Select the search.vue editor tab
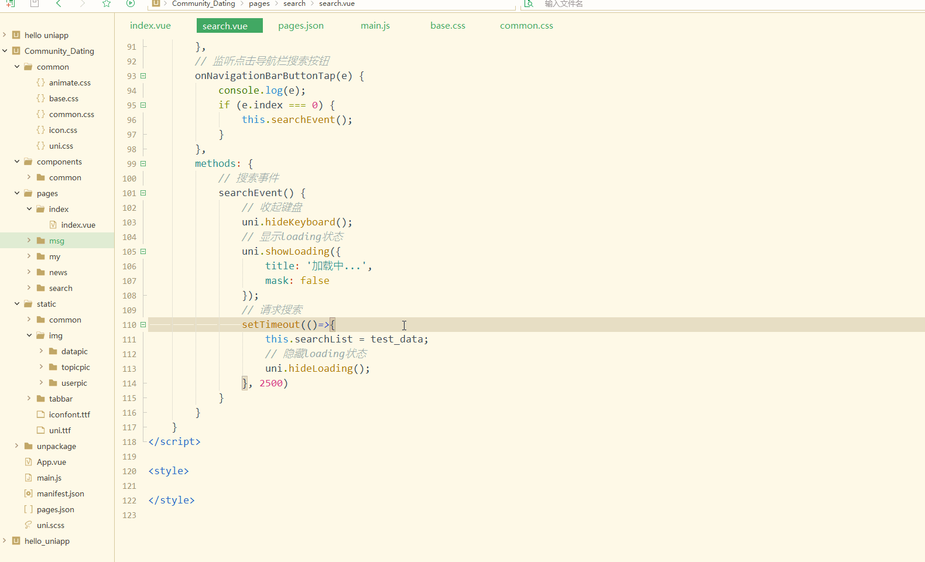 coord(229,26)
